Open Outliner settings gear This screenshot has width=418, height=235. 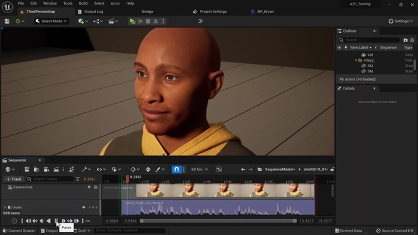tap(412, 40)
